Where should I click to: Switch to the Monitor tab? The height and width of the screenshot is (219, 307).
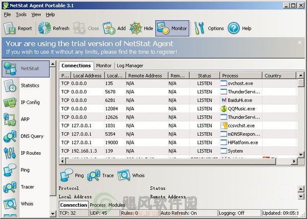point(104,66)
